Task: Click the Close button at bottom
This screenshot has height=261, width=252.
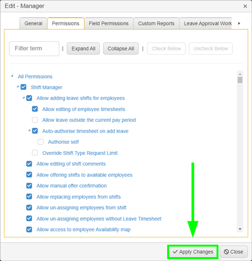Action: coord(233,252)
